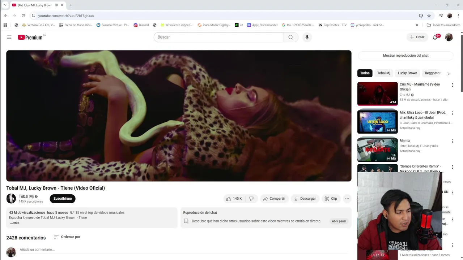Open YouTube notifications bell
This screenshot has width=463, height=260.
tap(435, 37)
